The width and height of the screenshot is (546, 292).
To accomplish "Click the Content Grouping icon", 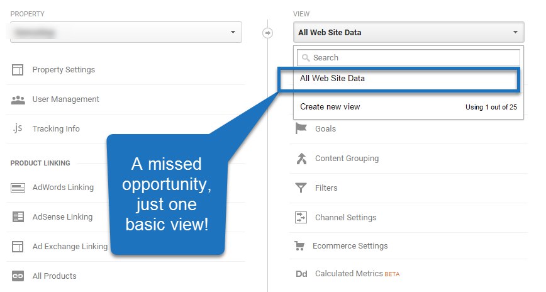I will [x=301, y=159].
